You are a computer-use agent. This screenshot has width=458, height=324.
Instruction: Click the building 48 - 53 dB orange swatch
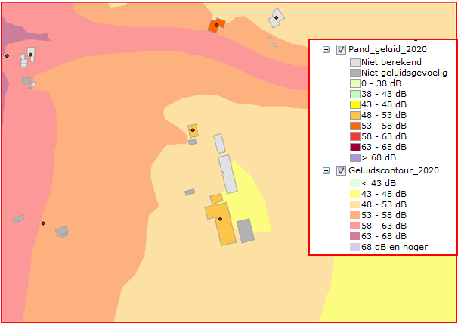355,115
